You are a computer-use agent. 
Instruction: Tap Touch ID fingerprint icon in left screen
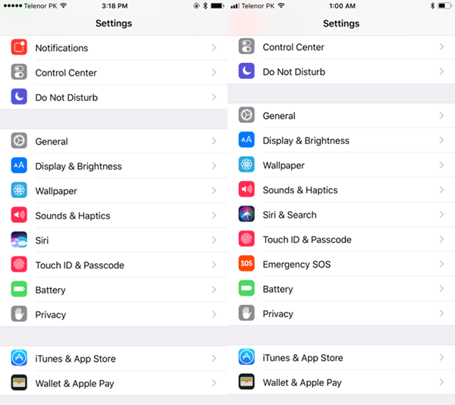(19, 264)
